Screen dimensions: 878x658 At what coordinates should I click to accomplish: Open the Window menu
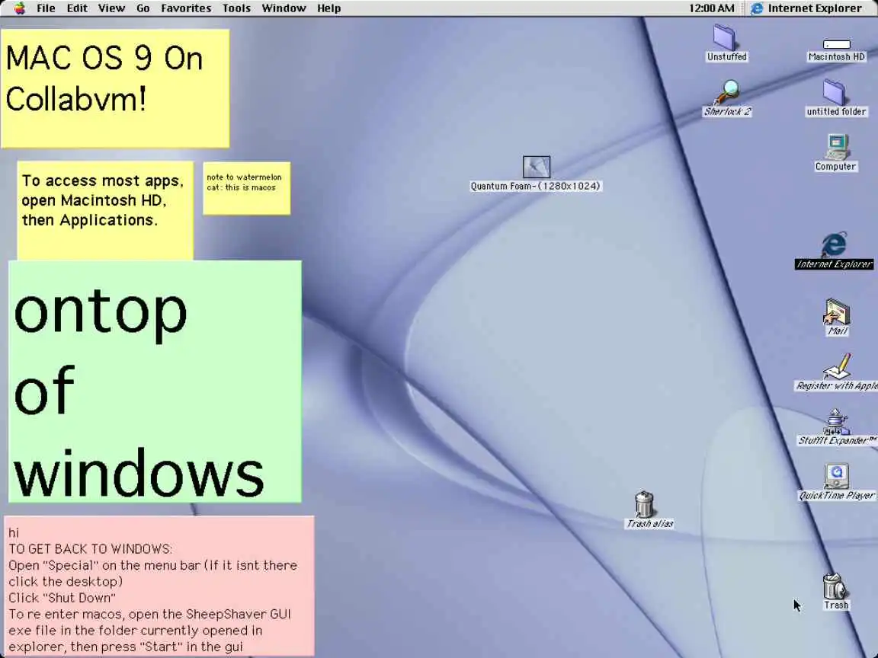pos(284,8)
